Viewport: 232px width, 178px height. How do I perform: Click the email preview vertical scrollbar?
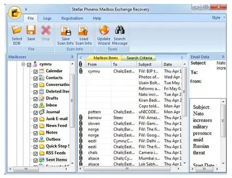pyautogui.click(x=223, y=121)
